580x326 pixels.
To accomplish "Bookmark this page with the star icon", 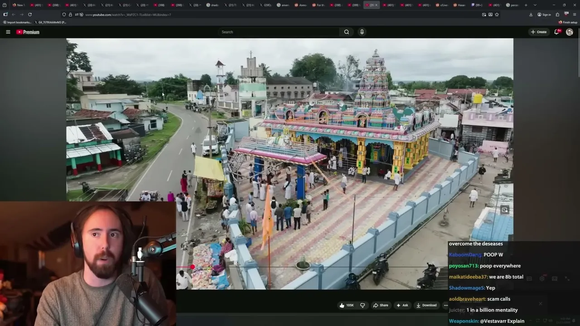I will pos(497,14).
